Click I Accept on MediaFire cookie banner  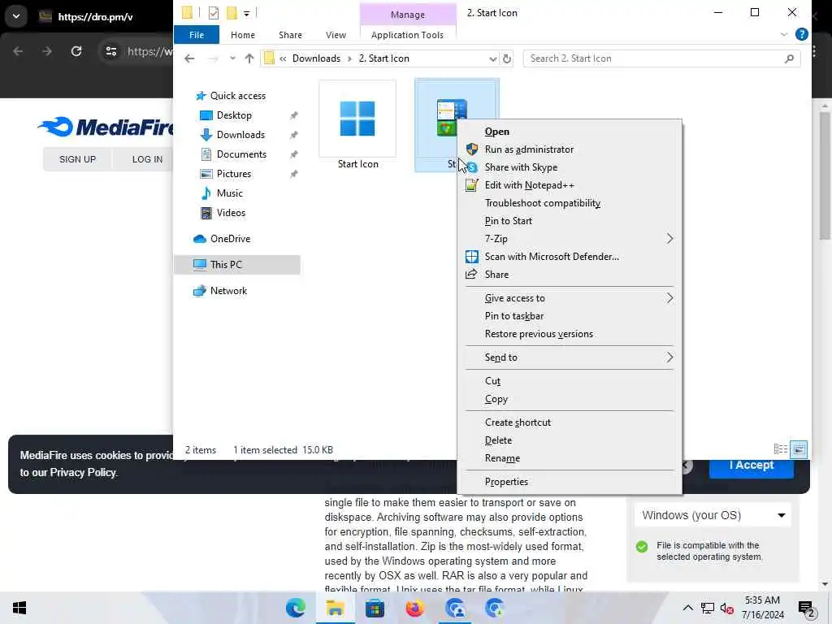pyautogui.click(x=751, y=466)
